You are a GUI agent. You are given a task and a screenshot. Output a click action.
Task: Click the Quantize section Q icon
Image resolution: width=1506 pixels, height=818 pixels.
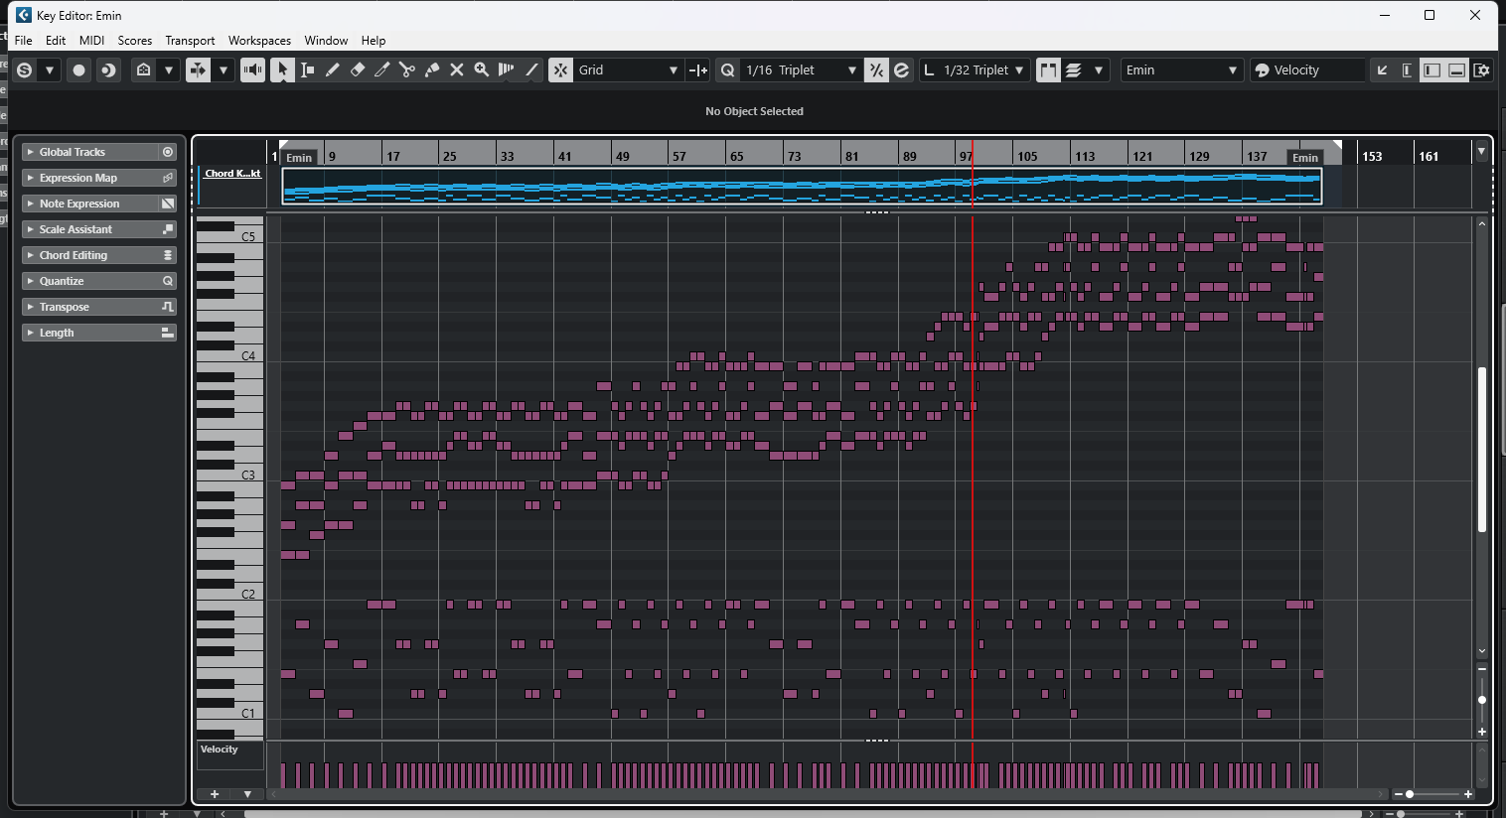pos(168,281)
